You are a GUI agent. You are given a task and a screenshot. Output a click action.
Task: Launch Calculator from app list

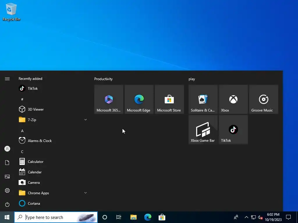pos(53,161)
